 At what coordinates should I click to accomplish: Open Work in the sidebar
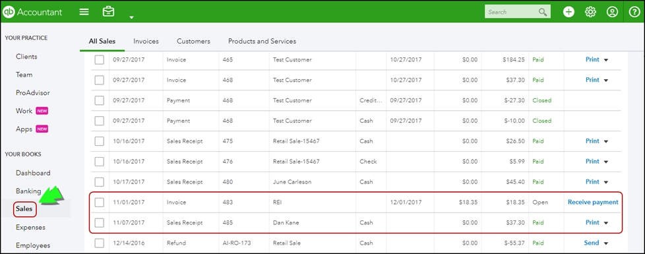[x=24, y=111]
